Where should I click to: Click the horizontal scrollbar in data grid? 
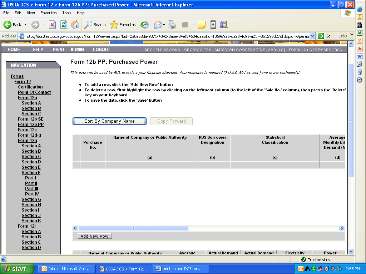click(133, 228)
